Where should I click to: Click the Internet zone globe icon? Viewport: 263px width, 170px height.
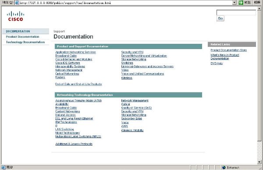pos(224,167)
